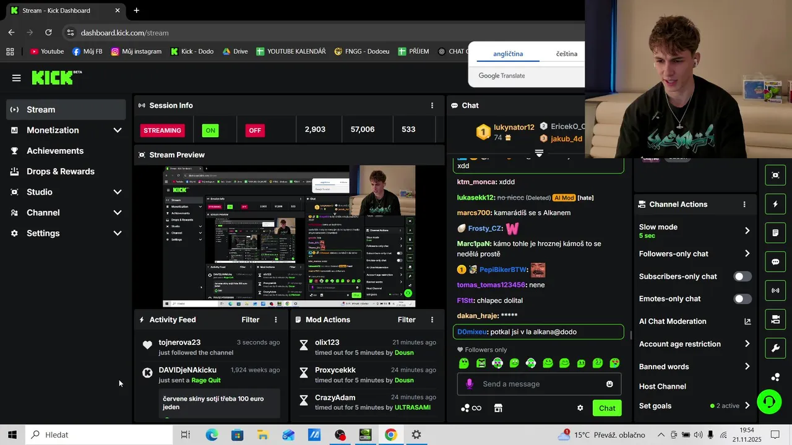The image size is (792, 445).
Task: Click the document icon in right rail
Action: [x=775, y=233]
